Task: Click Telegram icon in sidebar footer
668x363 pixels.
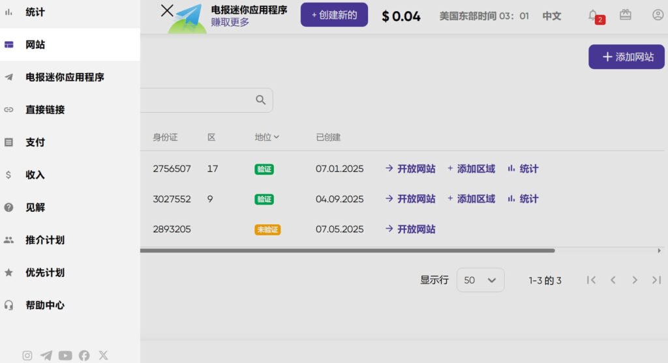Action: [x=46, y=355]
